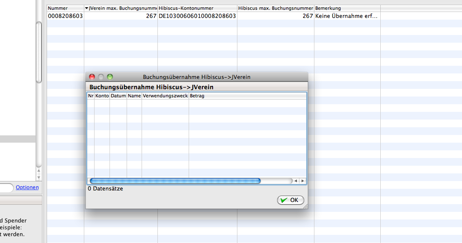
Task: Open the Optionen link
Action: (27, 187)
